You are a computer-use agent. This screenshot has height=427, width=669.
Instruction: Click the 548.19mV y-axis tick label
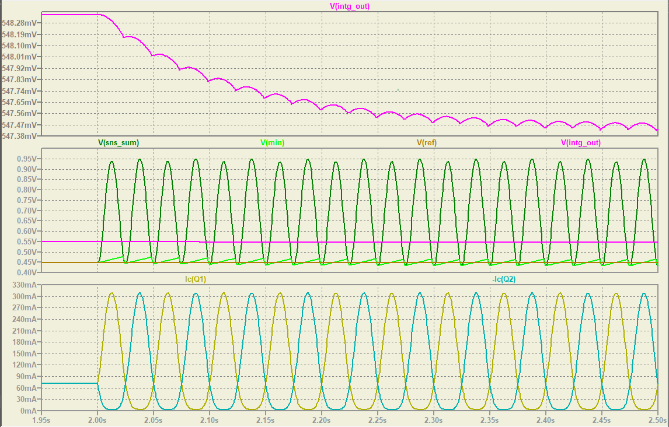pyautogui.click(x=19, y=34)
